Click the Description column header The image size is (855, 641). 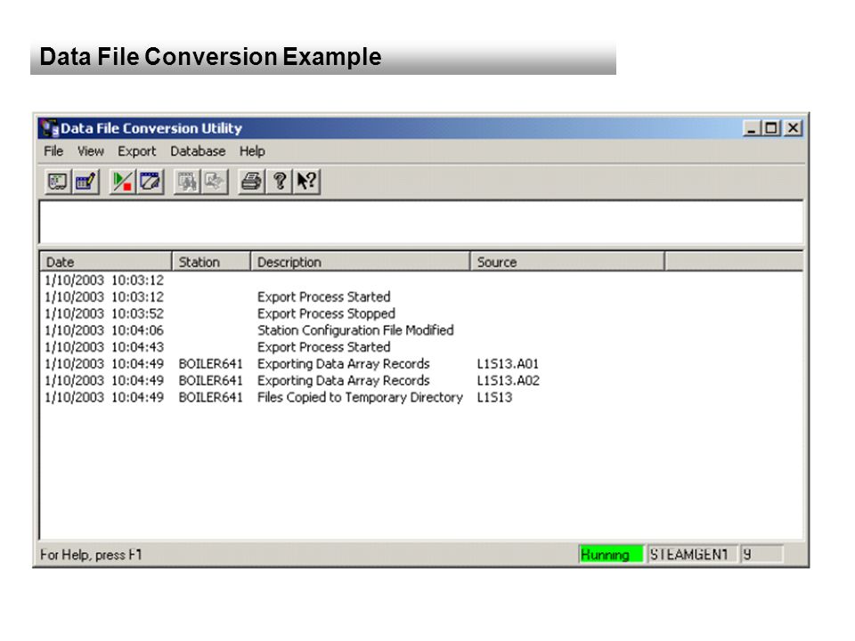361,262
